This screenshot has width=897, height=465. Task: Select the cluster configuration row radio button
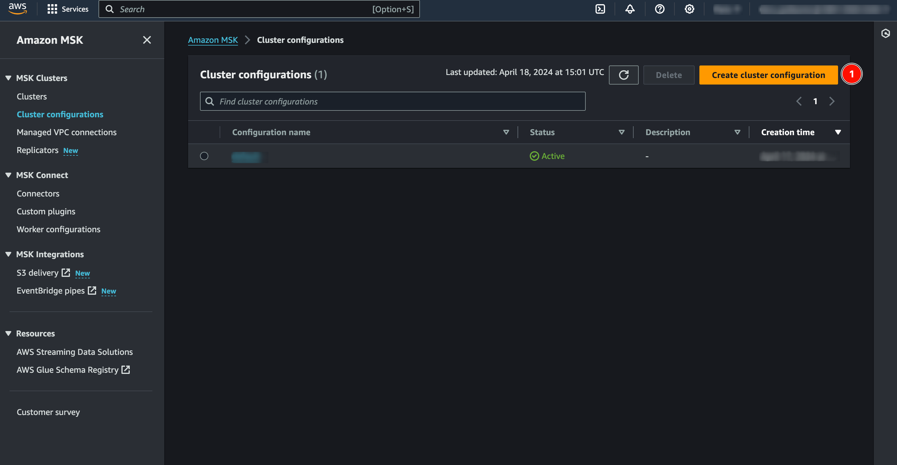(204, 156)
